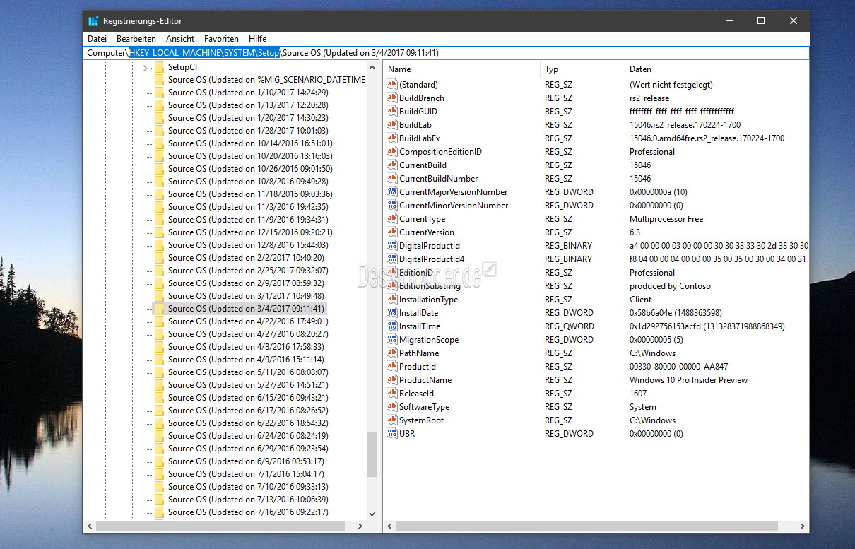
Task: Select the ProductId value name
Action: pos(418,367)
